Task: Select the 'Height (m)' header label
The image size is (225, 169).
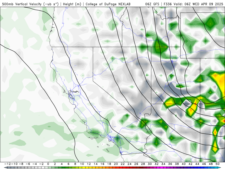Action: pyautogui.click(x=72, y=4)
